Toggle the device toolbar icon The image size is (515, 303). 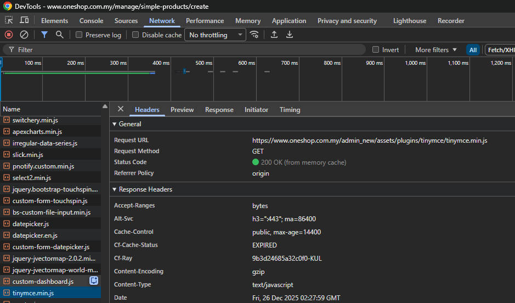tap(24, 20)
